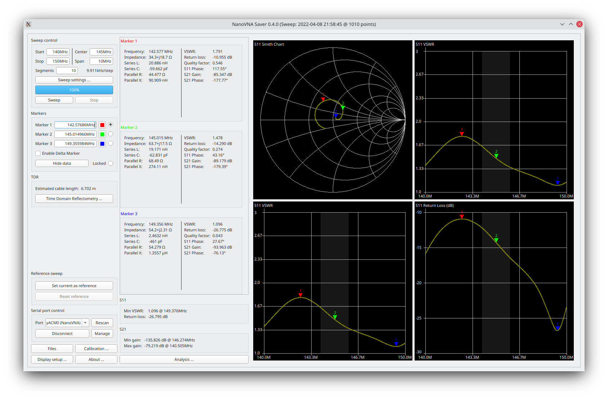Click the Span frequency field

(x=101, y=61)
